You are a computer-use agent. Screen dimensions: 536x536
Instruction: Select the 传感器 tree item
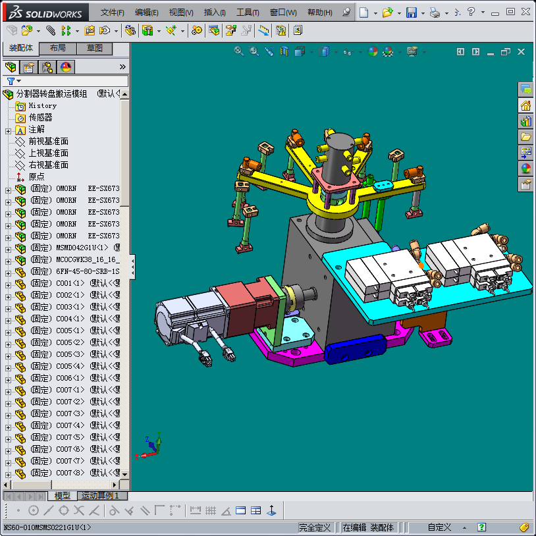[40, 118]
